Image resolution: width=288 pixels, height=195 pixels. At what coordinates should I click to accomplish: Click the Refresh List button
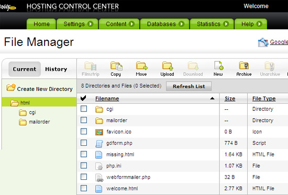coord(189,86)
